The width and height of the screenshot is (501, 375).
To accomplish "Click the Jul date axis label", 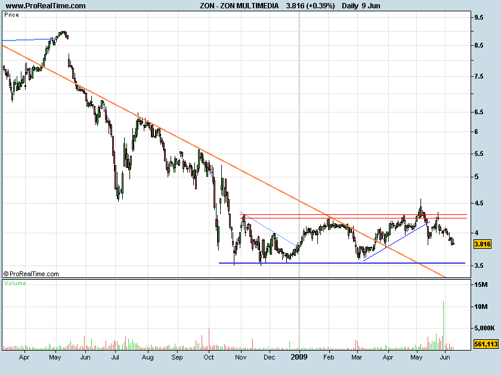I will click(115, 358).
